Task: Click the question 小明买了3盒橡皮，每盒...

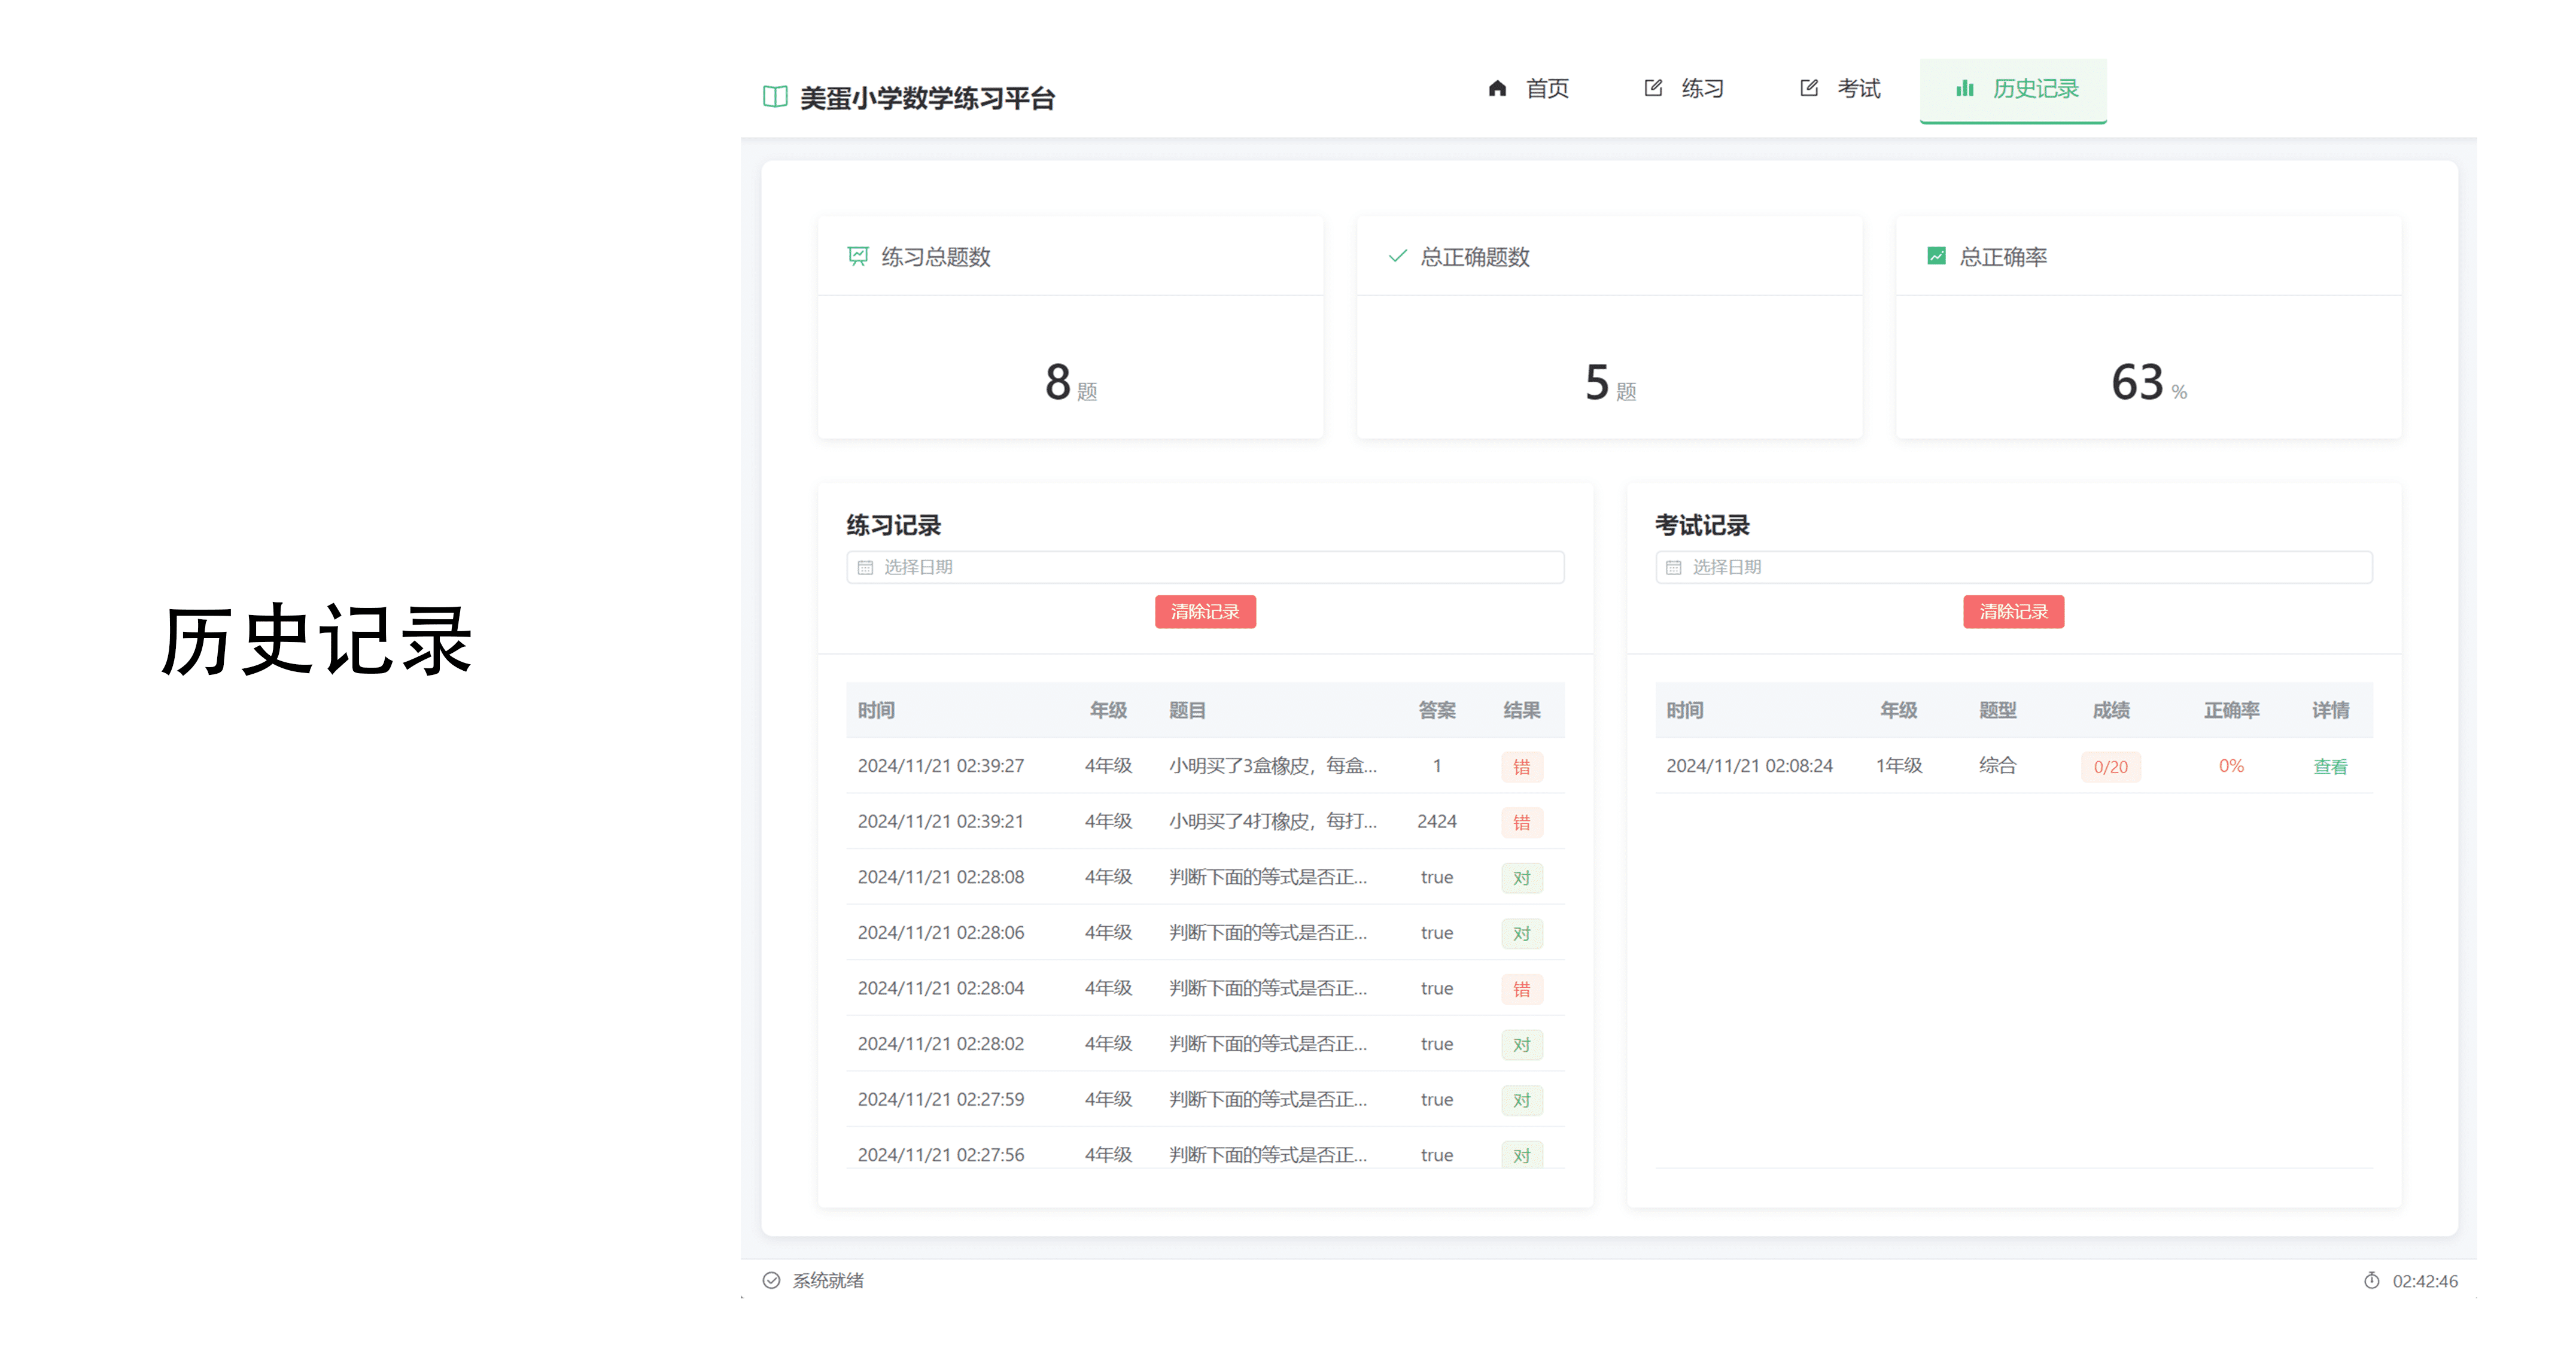Action: tap(1273, 766)
